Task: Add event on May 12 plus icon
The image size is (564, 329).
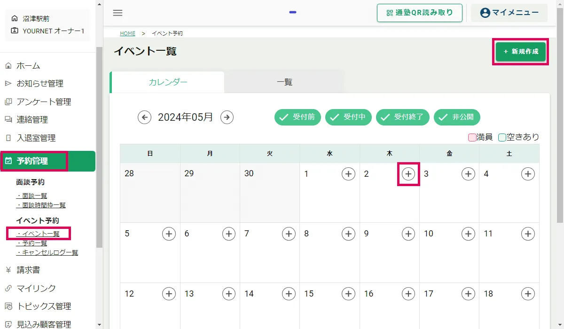Action: pyautogui.click(x=169, y=294)
